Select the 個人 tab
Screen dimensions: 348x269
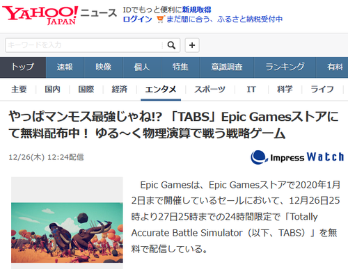pos(142,67)
